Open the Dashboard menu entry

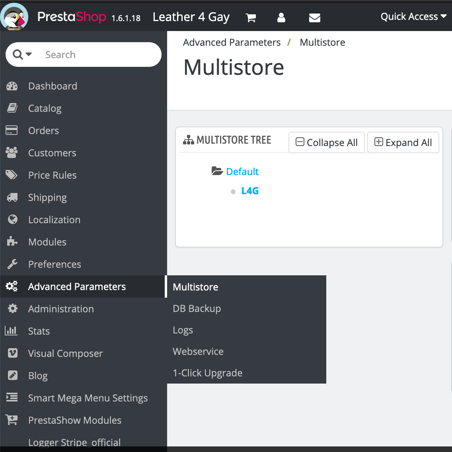(x=53, y=86)
